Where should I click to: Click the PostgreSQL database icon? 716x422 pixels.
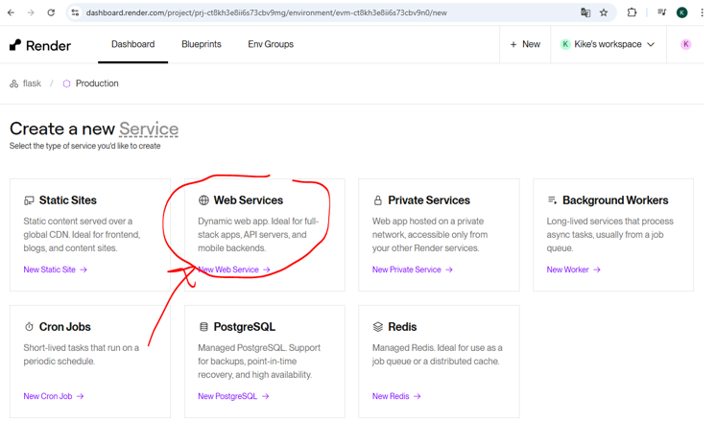(203, 327)
